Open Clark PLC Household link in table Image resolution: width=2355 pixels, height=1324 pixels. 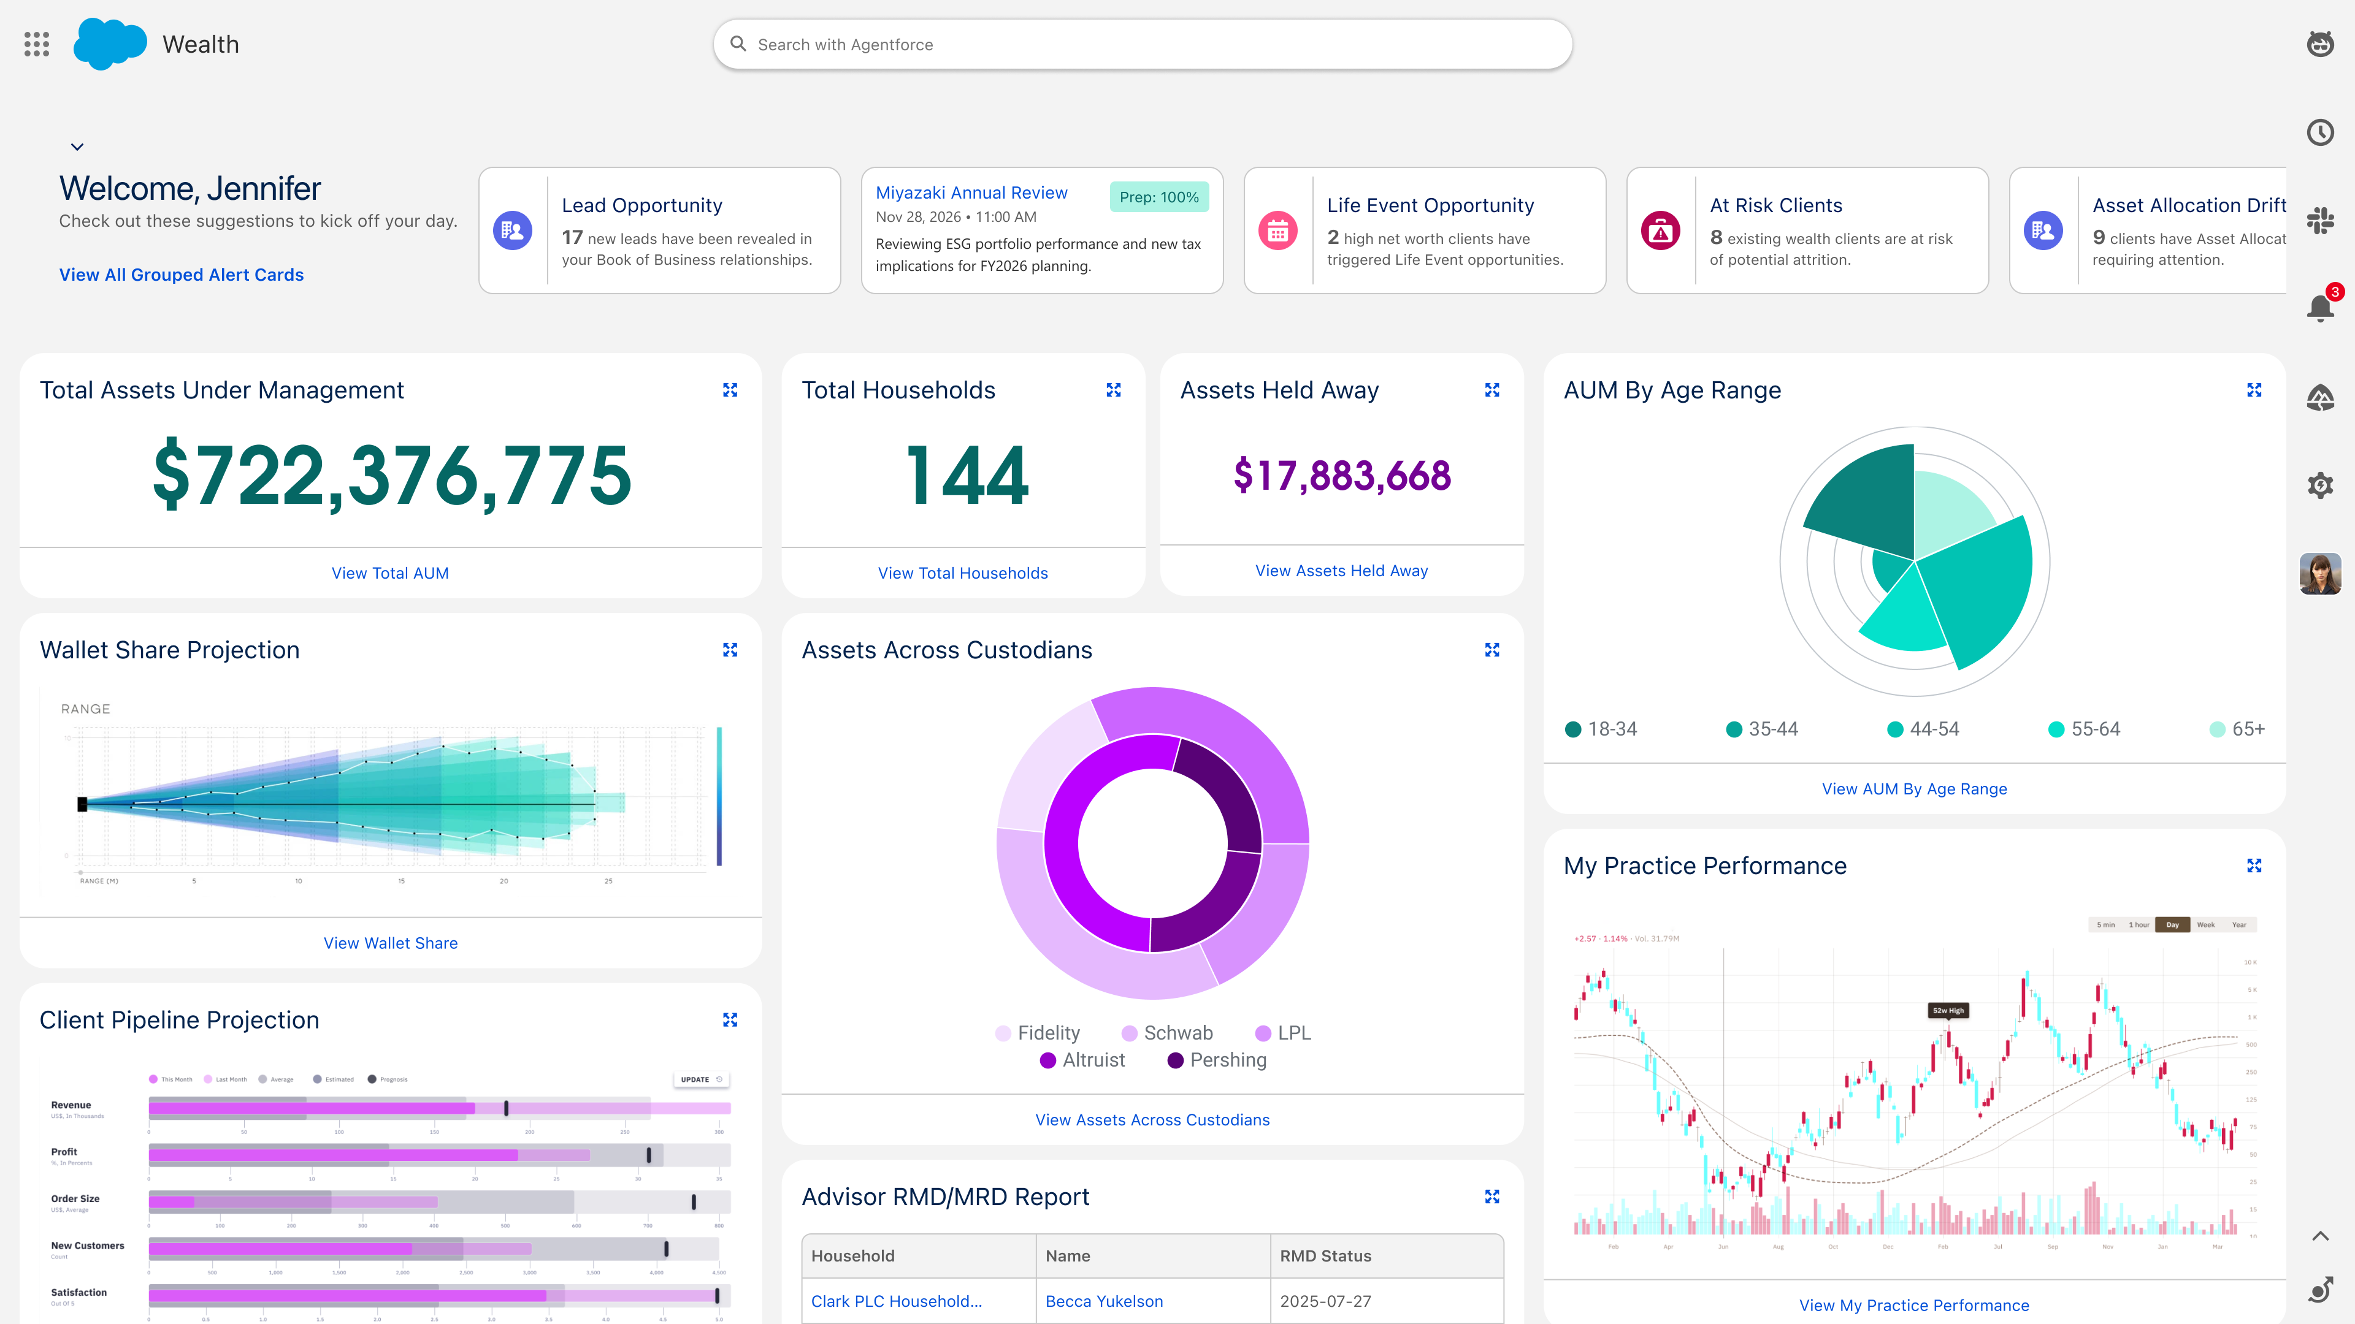896,1301
